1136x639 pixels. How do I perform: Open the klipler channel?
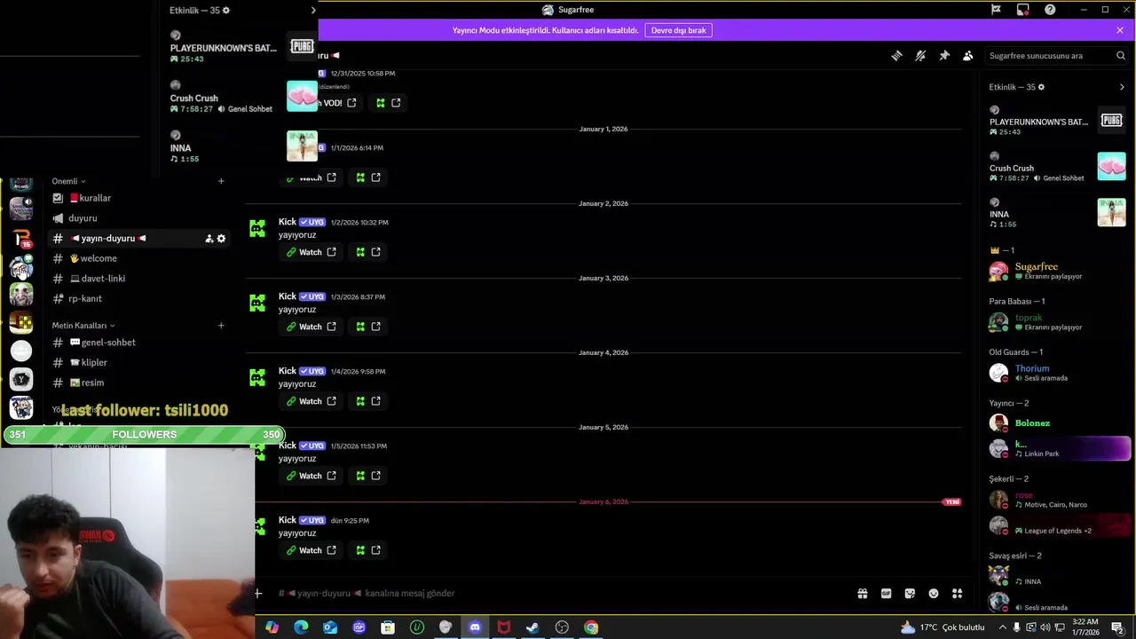click(138, 363)
